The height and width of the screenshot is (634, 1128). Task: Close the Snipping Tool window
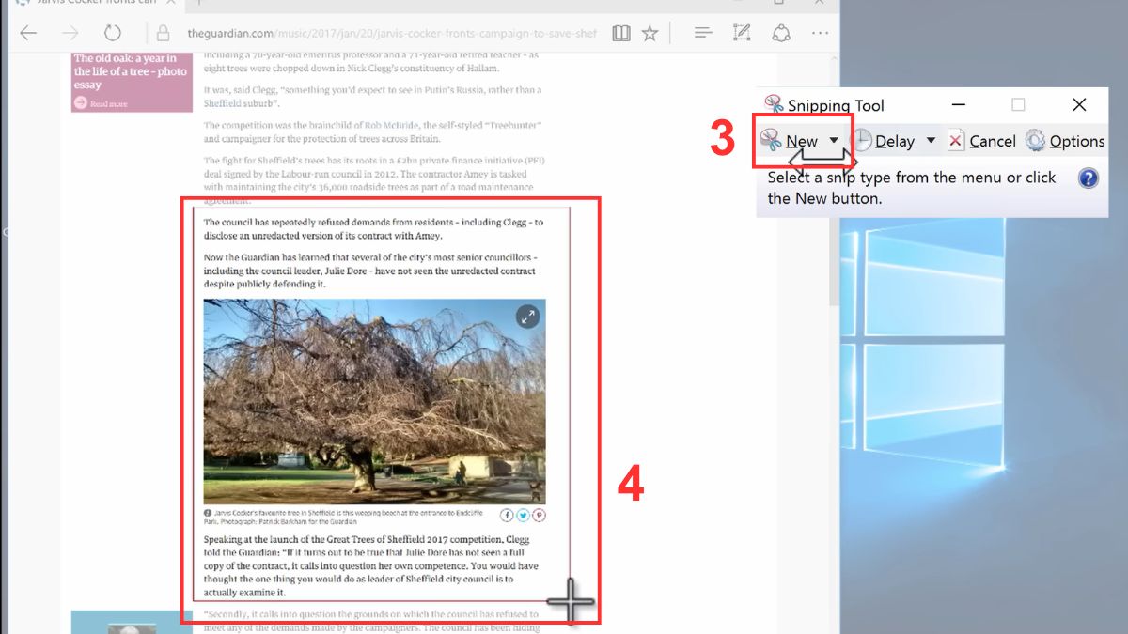(x=1079, y=104)
